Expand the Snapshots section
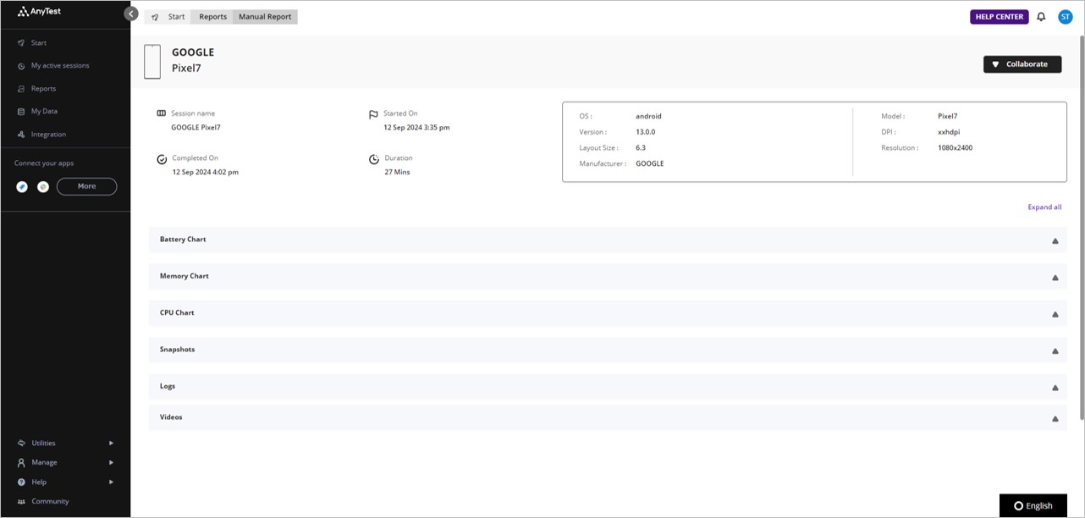This screenshot has height=518, width=1085. click(x=608, y=350)
